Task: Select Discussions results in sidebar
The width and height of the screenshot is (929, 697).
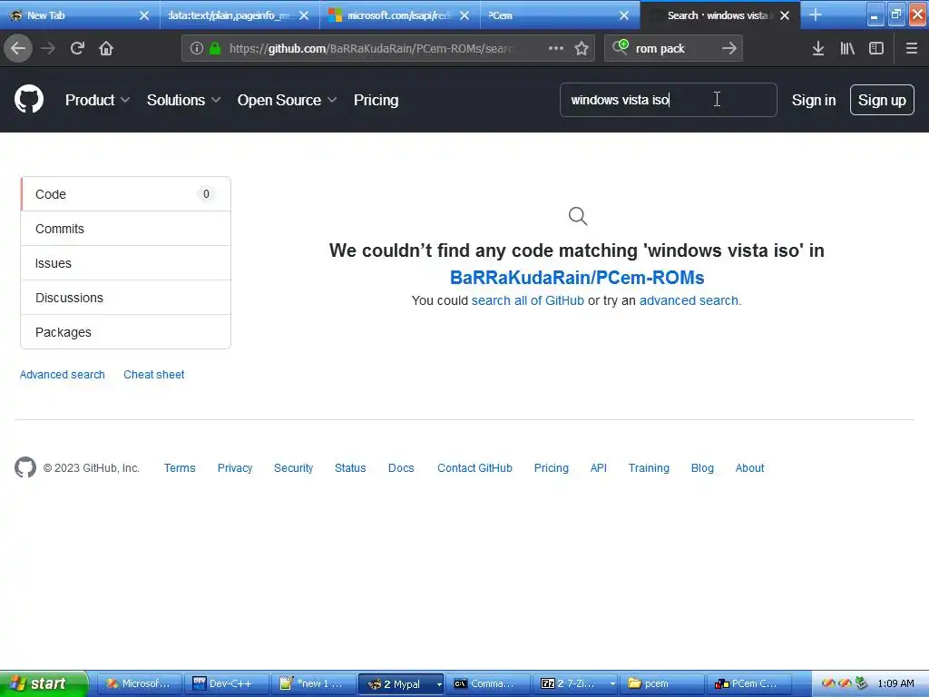Action: point(125,298)
